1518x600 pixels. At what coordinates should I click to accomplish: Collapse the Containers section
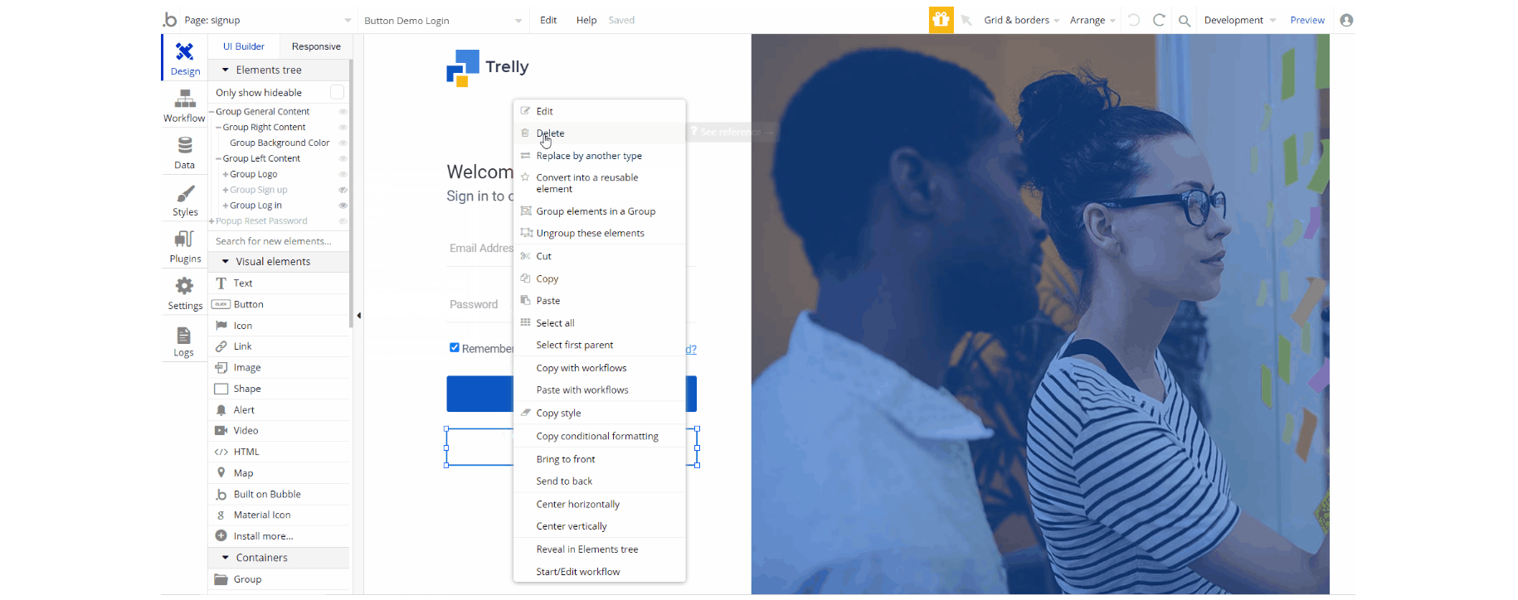[226, 558]
